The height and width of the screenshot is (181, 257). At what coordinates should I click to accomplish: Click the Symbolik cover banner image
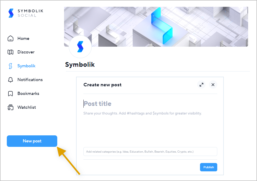click(x=156, y=27)
